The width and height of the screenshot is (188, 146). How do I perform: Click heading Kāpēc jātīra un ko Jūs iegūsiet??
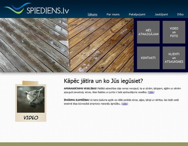click(x=103, y=81)
